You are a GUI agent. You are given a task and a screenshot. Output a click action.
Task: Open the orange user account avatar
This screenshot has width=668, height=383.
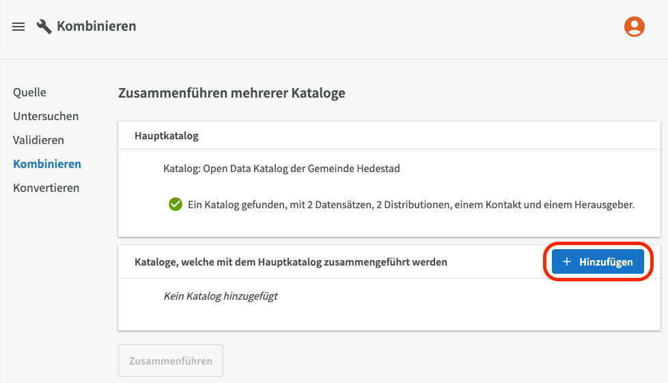635,27
